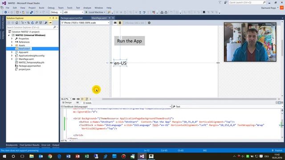
Task: Open the Raimund Popp account menu
Action: (x=270, y=8)
